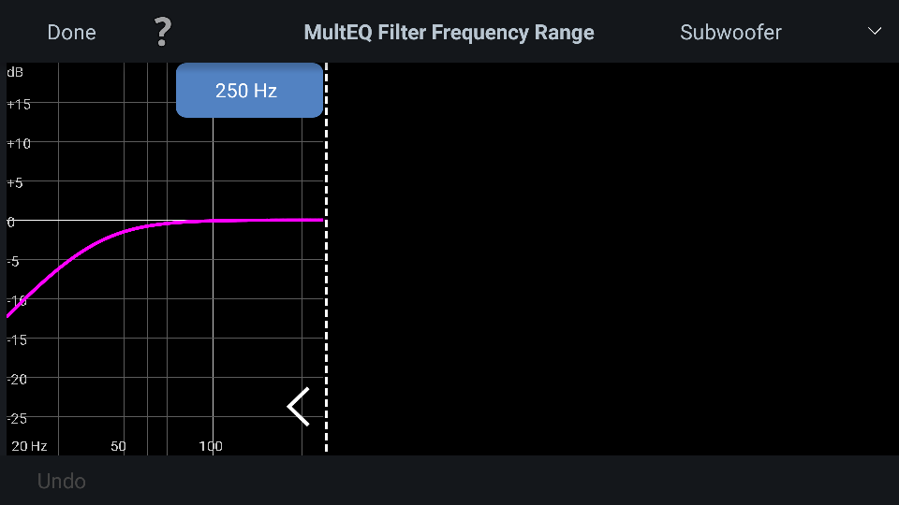Click the -25 dB axis label

point(17,419)
